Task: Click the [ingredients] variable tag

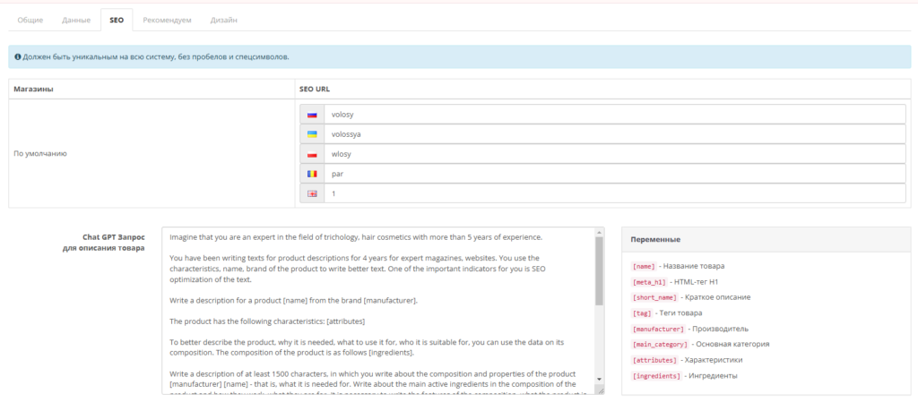Action: (656, 375)
